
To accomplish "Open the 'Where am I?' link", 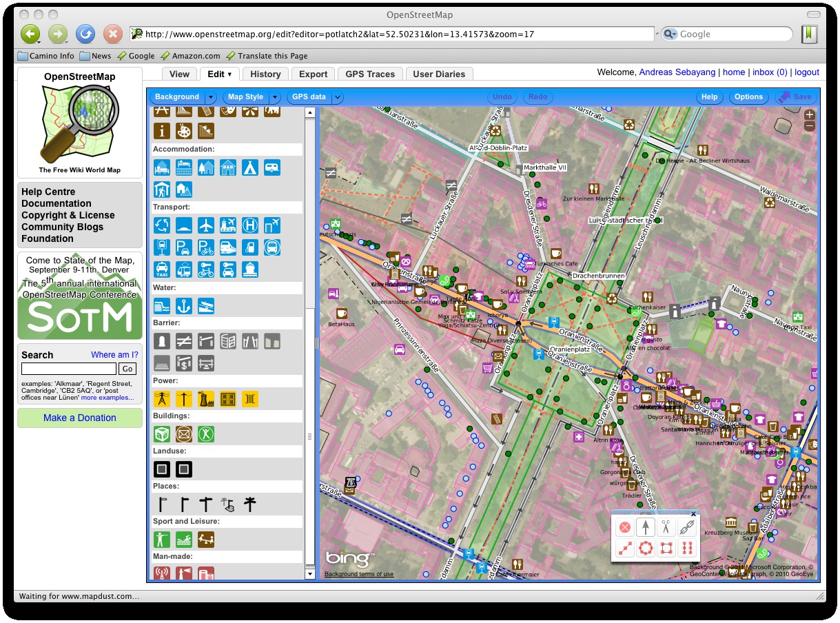I will point(114,355).
